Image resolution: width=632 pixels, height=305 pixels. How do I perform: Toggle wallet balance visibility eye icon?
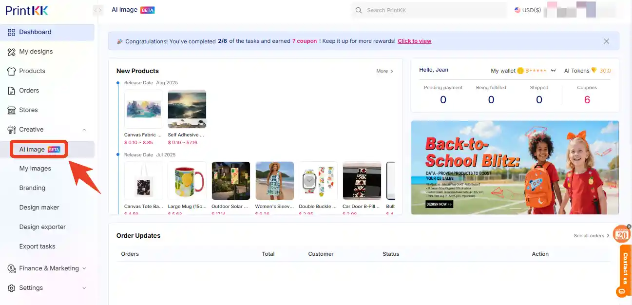pos(553,71)
